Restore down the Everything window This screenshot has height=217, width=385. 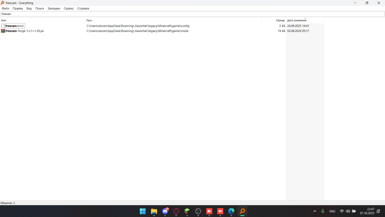tap(367, 3)
